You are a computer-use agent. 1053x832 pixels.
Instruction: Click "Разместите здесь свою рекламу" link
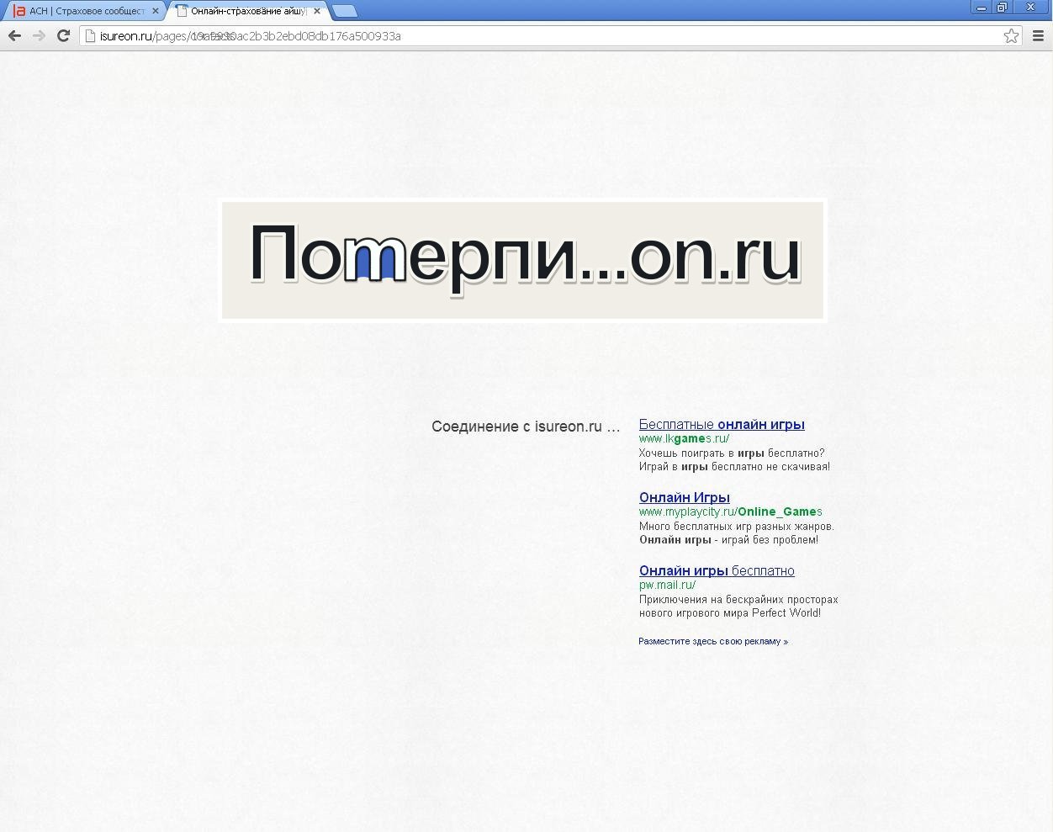[x=712, y=641]
